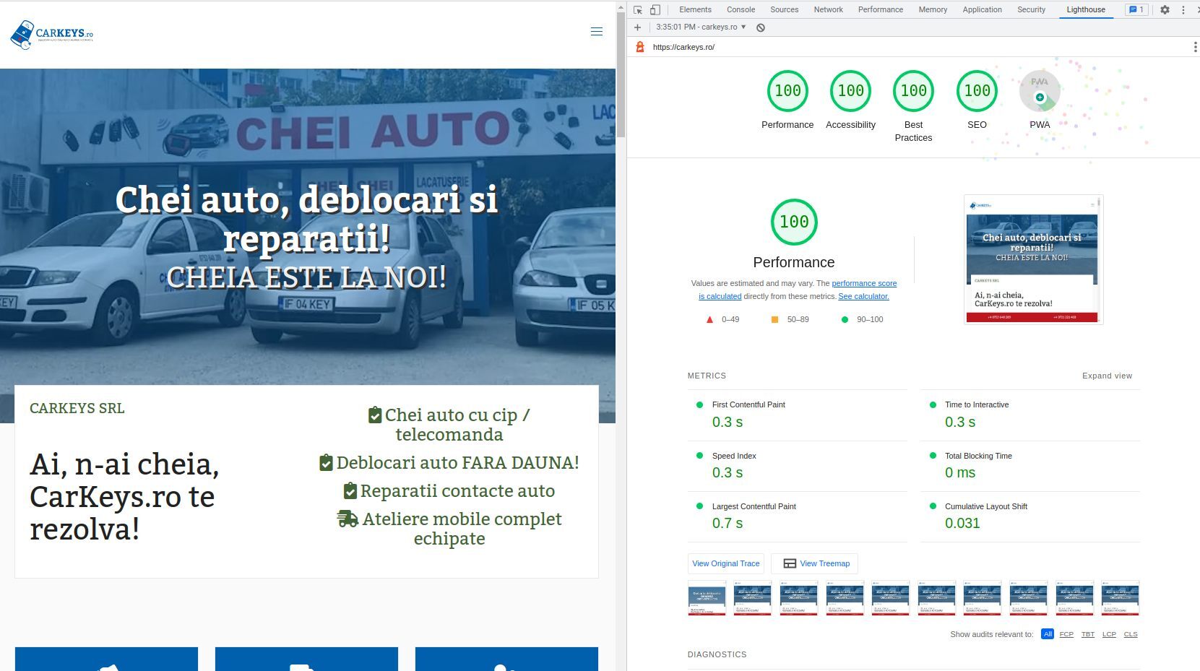The width and height of the screenshot is (1200, 671).
Task: Select the All audits filter
Action: point(1047,634)
